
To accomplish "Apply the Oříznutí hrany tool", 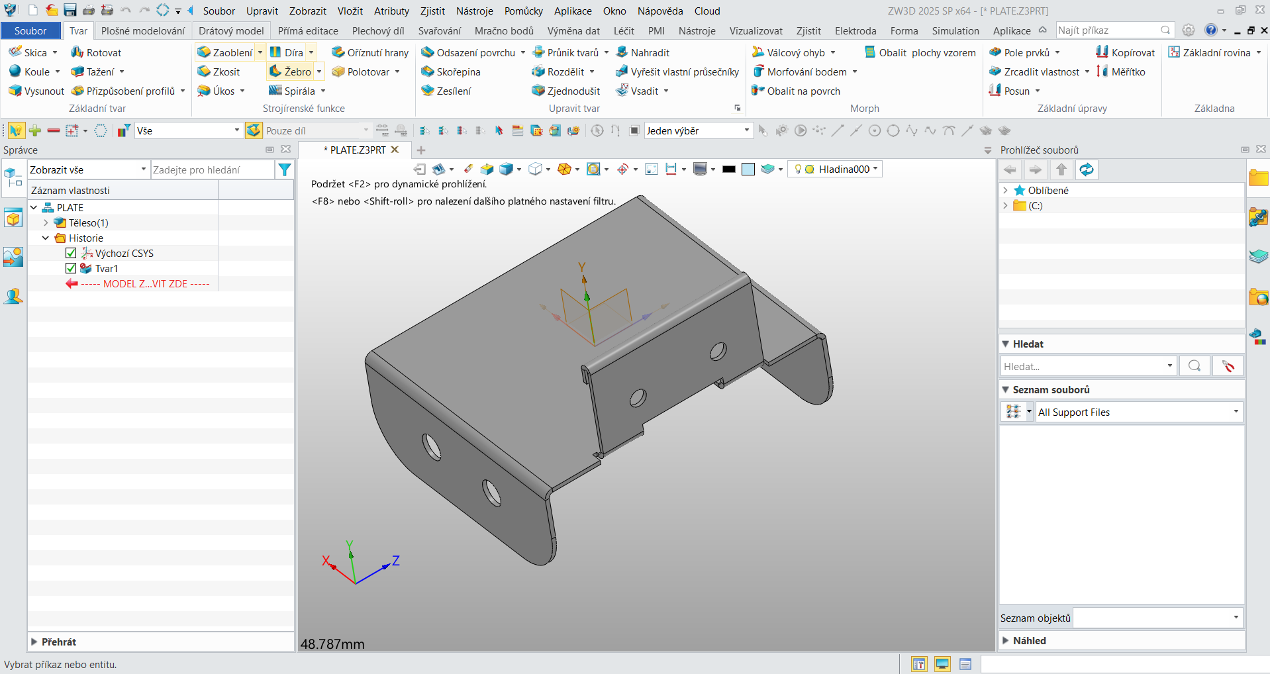I will click(x=370, y=52).
